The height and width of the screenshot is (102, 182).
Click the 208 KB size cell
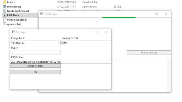coord(117,7)
